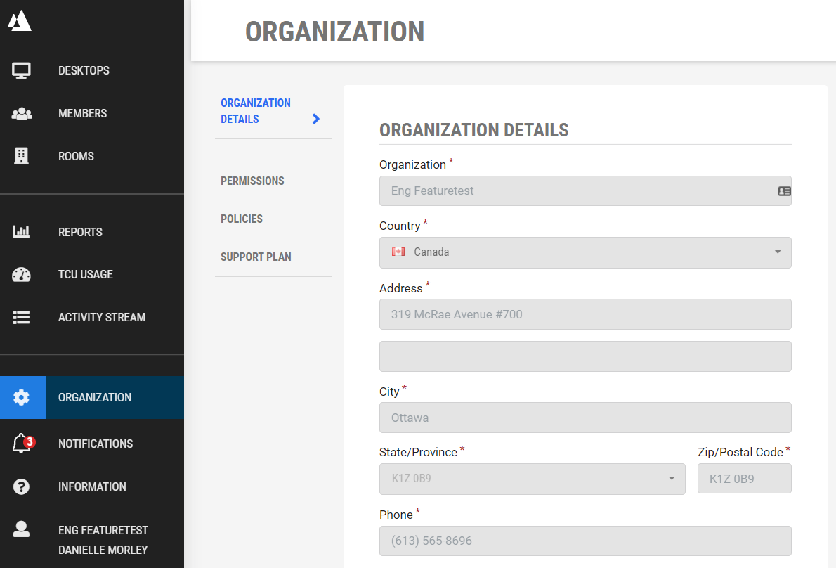The height and width of the screenshot is (568, 836).
Task: Navigate to TCU Usage
Action: pyautogui.click(x=86, y=275)
